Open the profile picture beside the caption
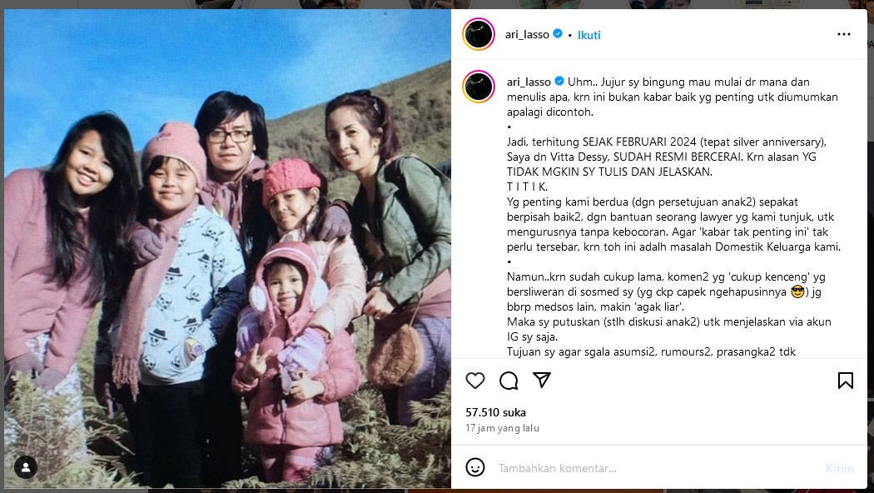 479,87
